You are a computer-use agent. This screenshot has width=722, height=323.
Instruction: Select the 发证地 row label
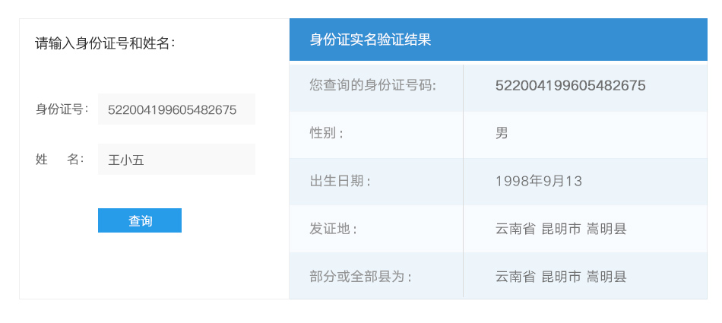click(x=333, y=229)
